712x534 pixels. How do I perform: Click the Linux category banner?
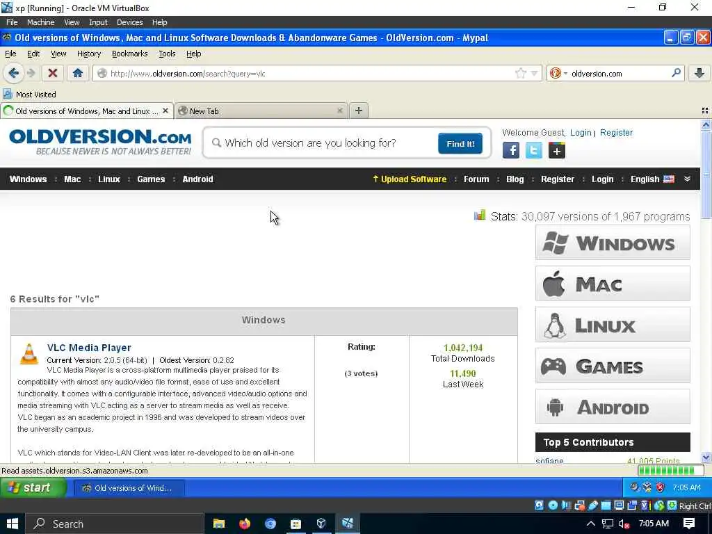coord(613,325)
